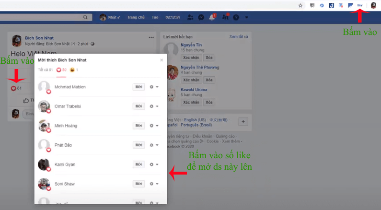
Task: Delete Kawaki Utuma's request with Xóa
Action: click(209, 102)
